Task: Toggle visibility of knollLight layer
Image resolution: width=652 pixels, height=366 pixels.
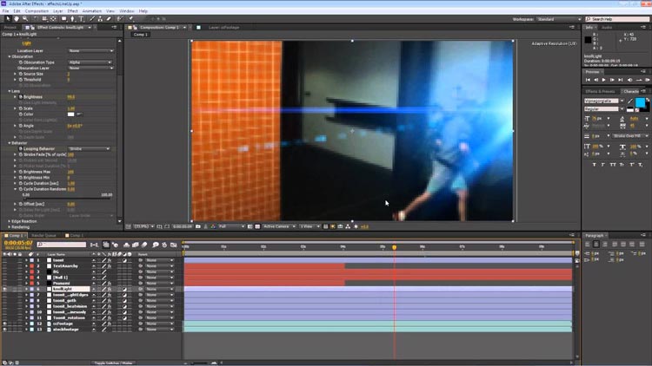Action: 4,289
